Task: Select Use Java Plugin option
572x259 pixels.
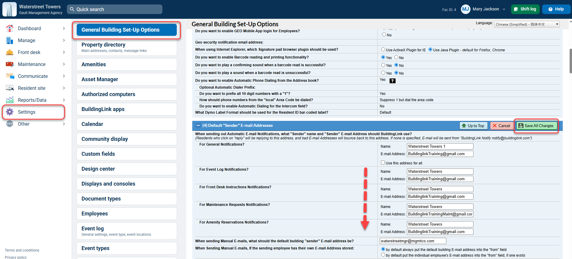Action: (430, 50)
